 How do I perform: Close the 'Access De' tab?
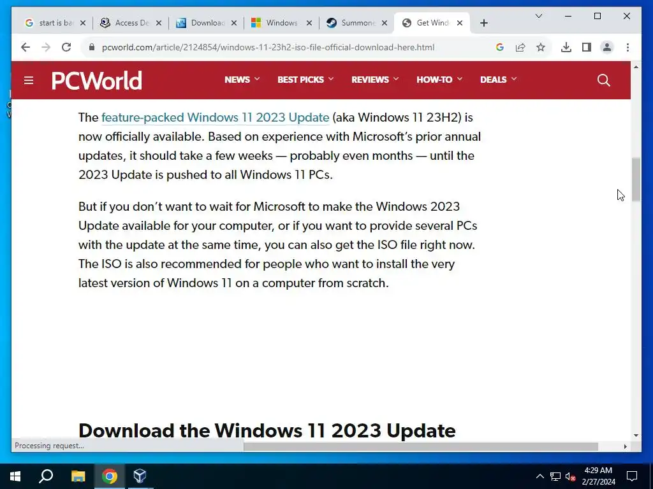click(159, 23)
